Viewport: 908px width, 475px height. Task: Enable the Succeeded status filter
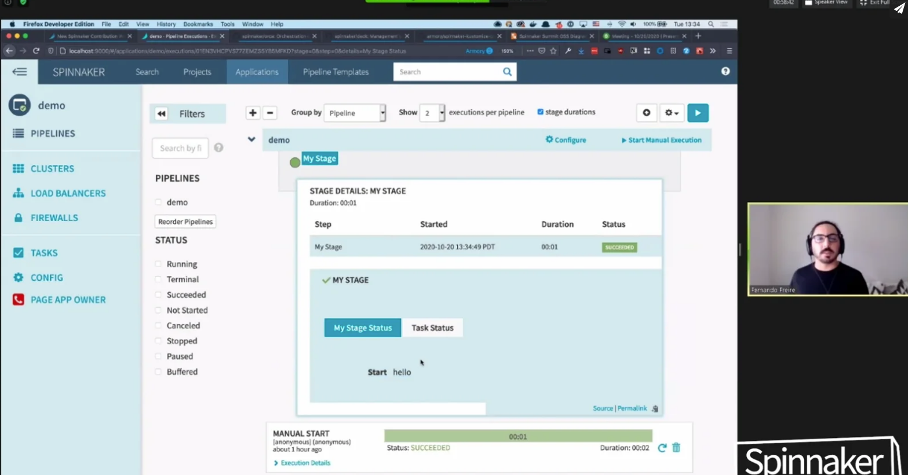coord(158,294)
